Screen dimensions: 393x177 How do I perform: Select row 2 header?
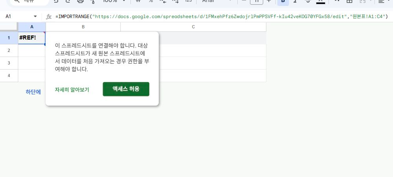point(9,50)
